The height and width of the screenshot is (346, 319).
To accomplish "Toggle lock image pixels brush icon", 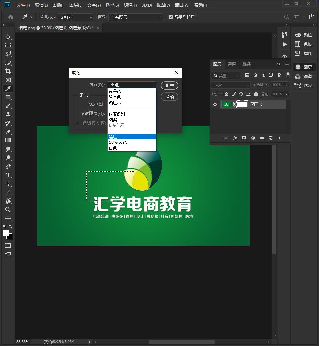I will pyautogui.click(x=234, y=94).
